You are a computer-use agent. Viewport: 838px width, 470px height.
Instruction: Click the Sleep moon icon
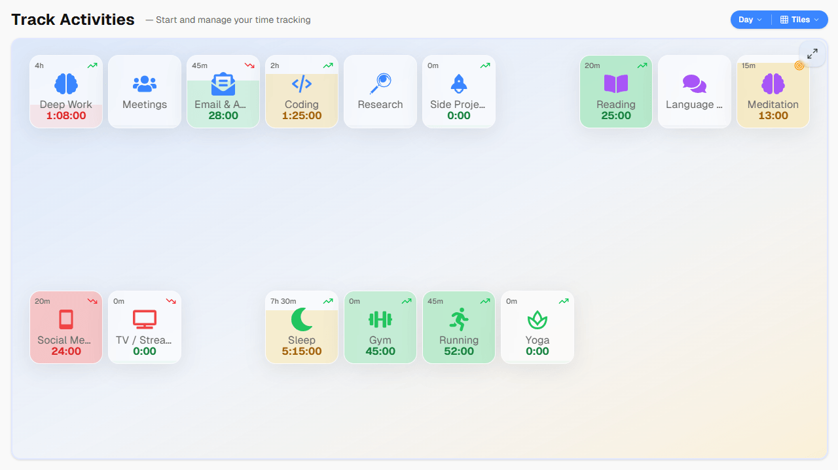coord(302,319)
